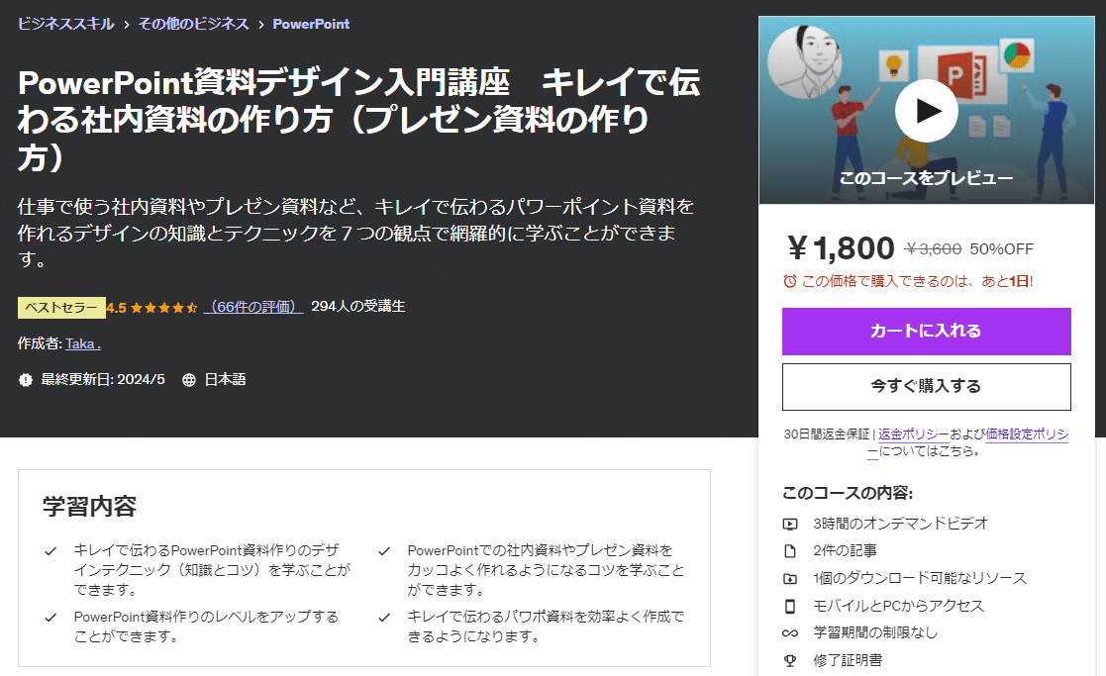Open the ビジネススキル breadcrumb
This screenshot has height=676, width=1106.
(65, 24)
